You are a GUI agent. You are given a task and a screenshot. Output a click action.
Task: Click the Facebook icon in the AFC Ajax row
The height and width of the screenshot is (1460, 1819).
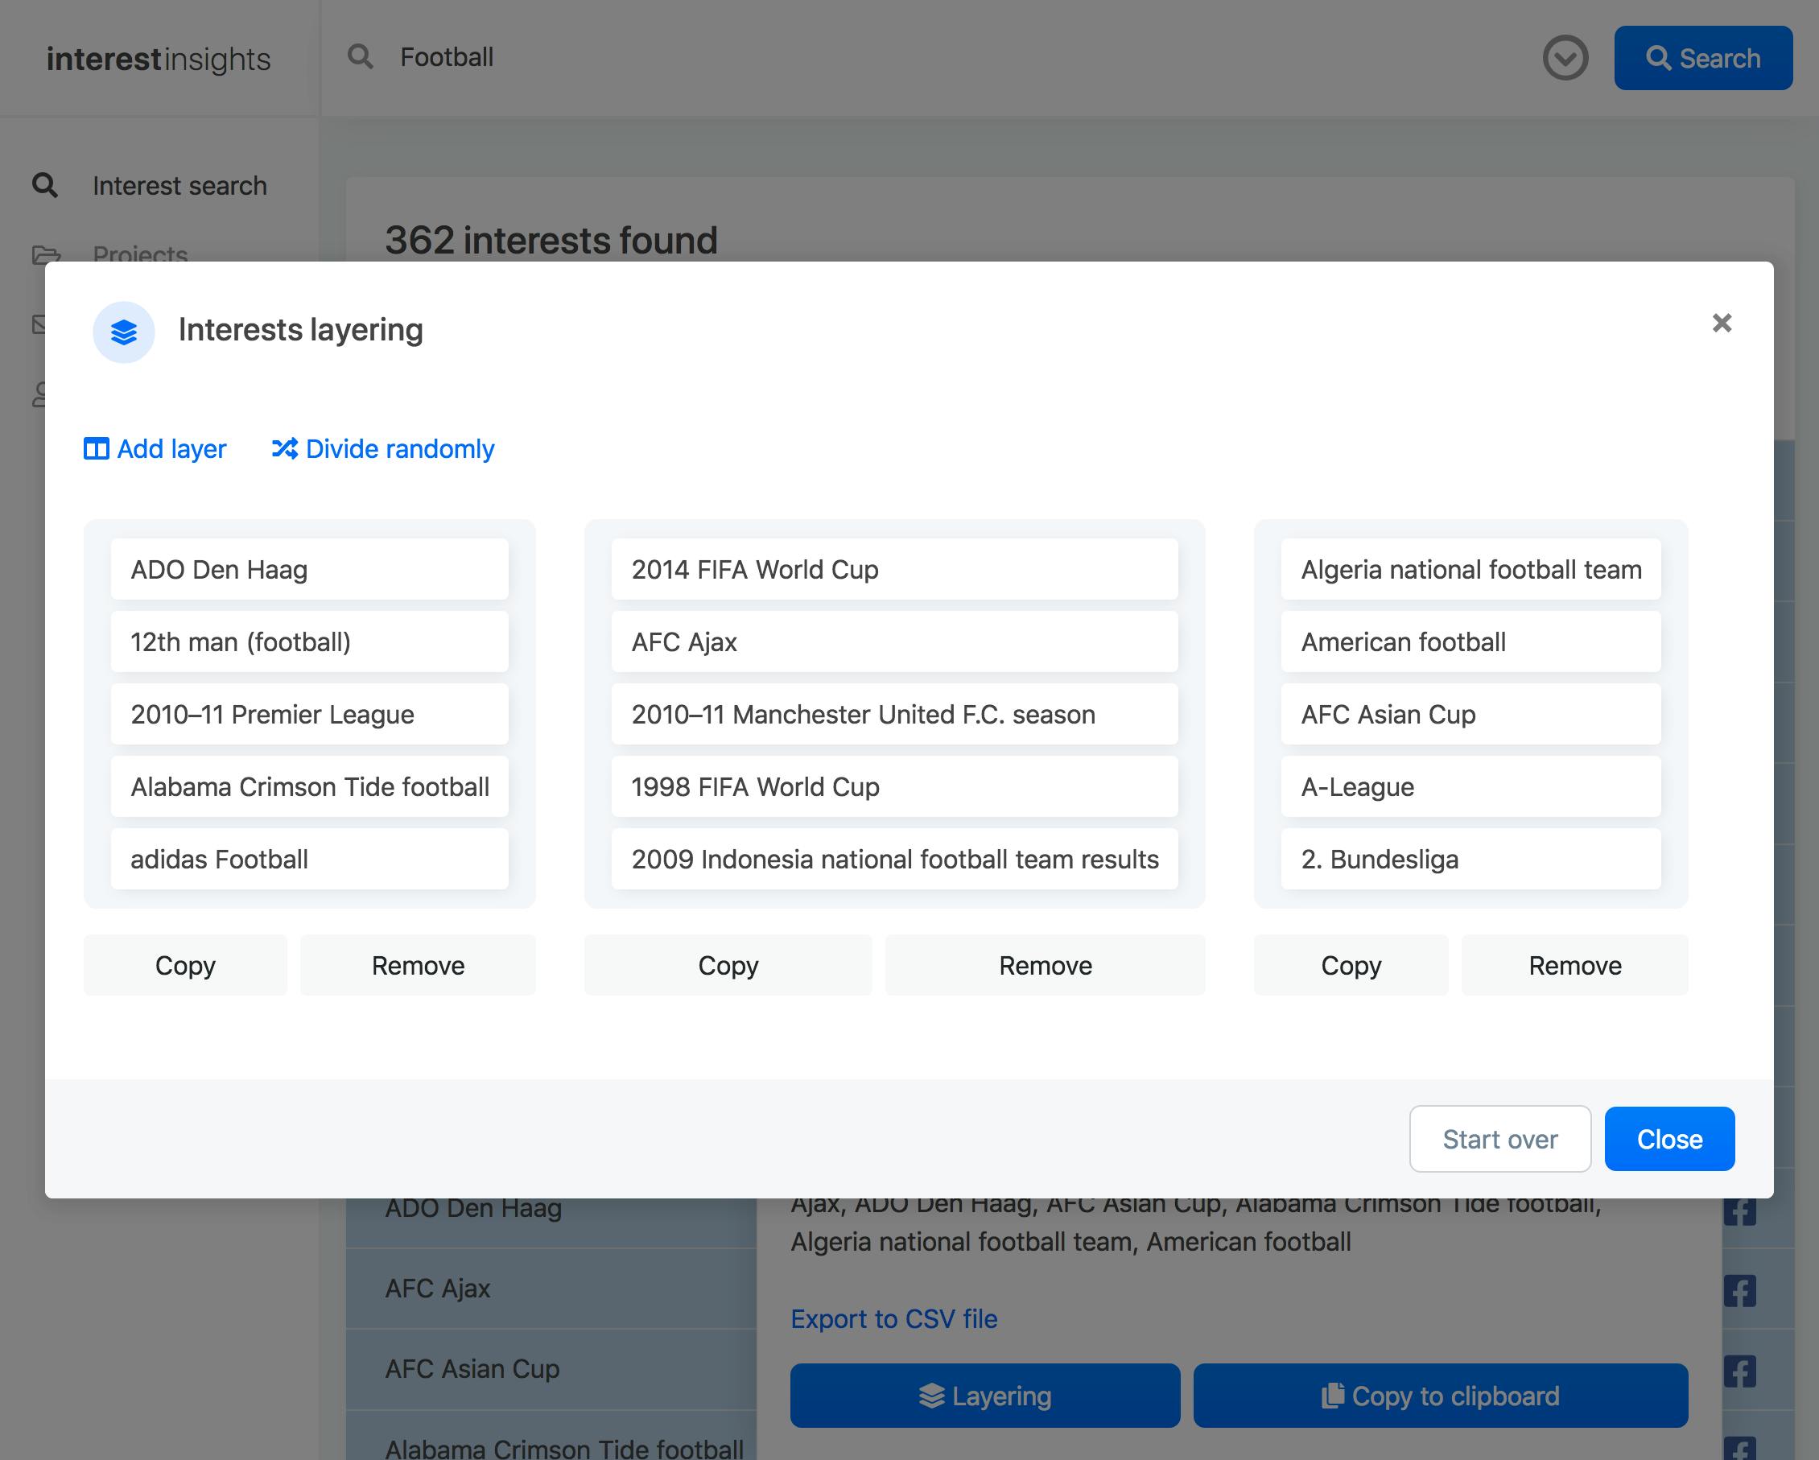(1739, 1290)
